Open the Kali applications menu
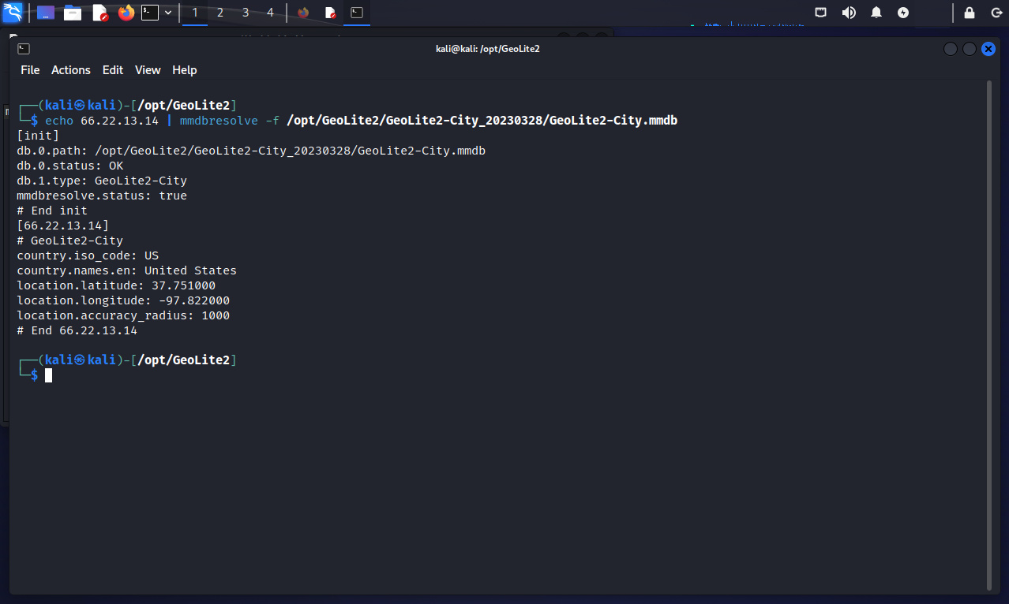 [13, 13]
